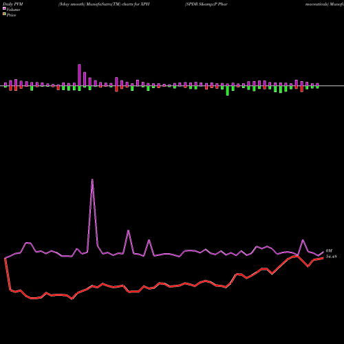Click the '(SPDR S&amp;P Phar' header text
This screenshot has width=344, height=344.
pyautogui.click(x=206, y=4)
